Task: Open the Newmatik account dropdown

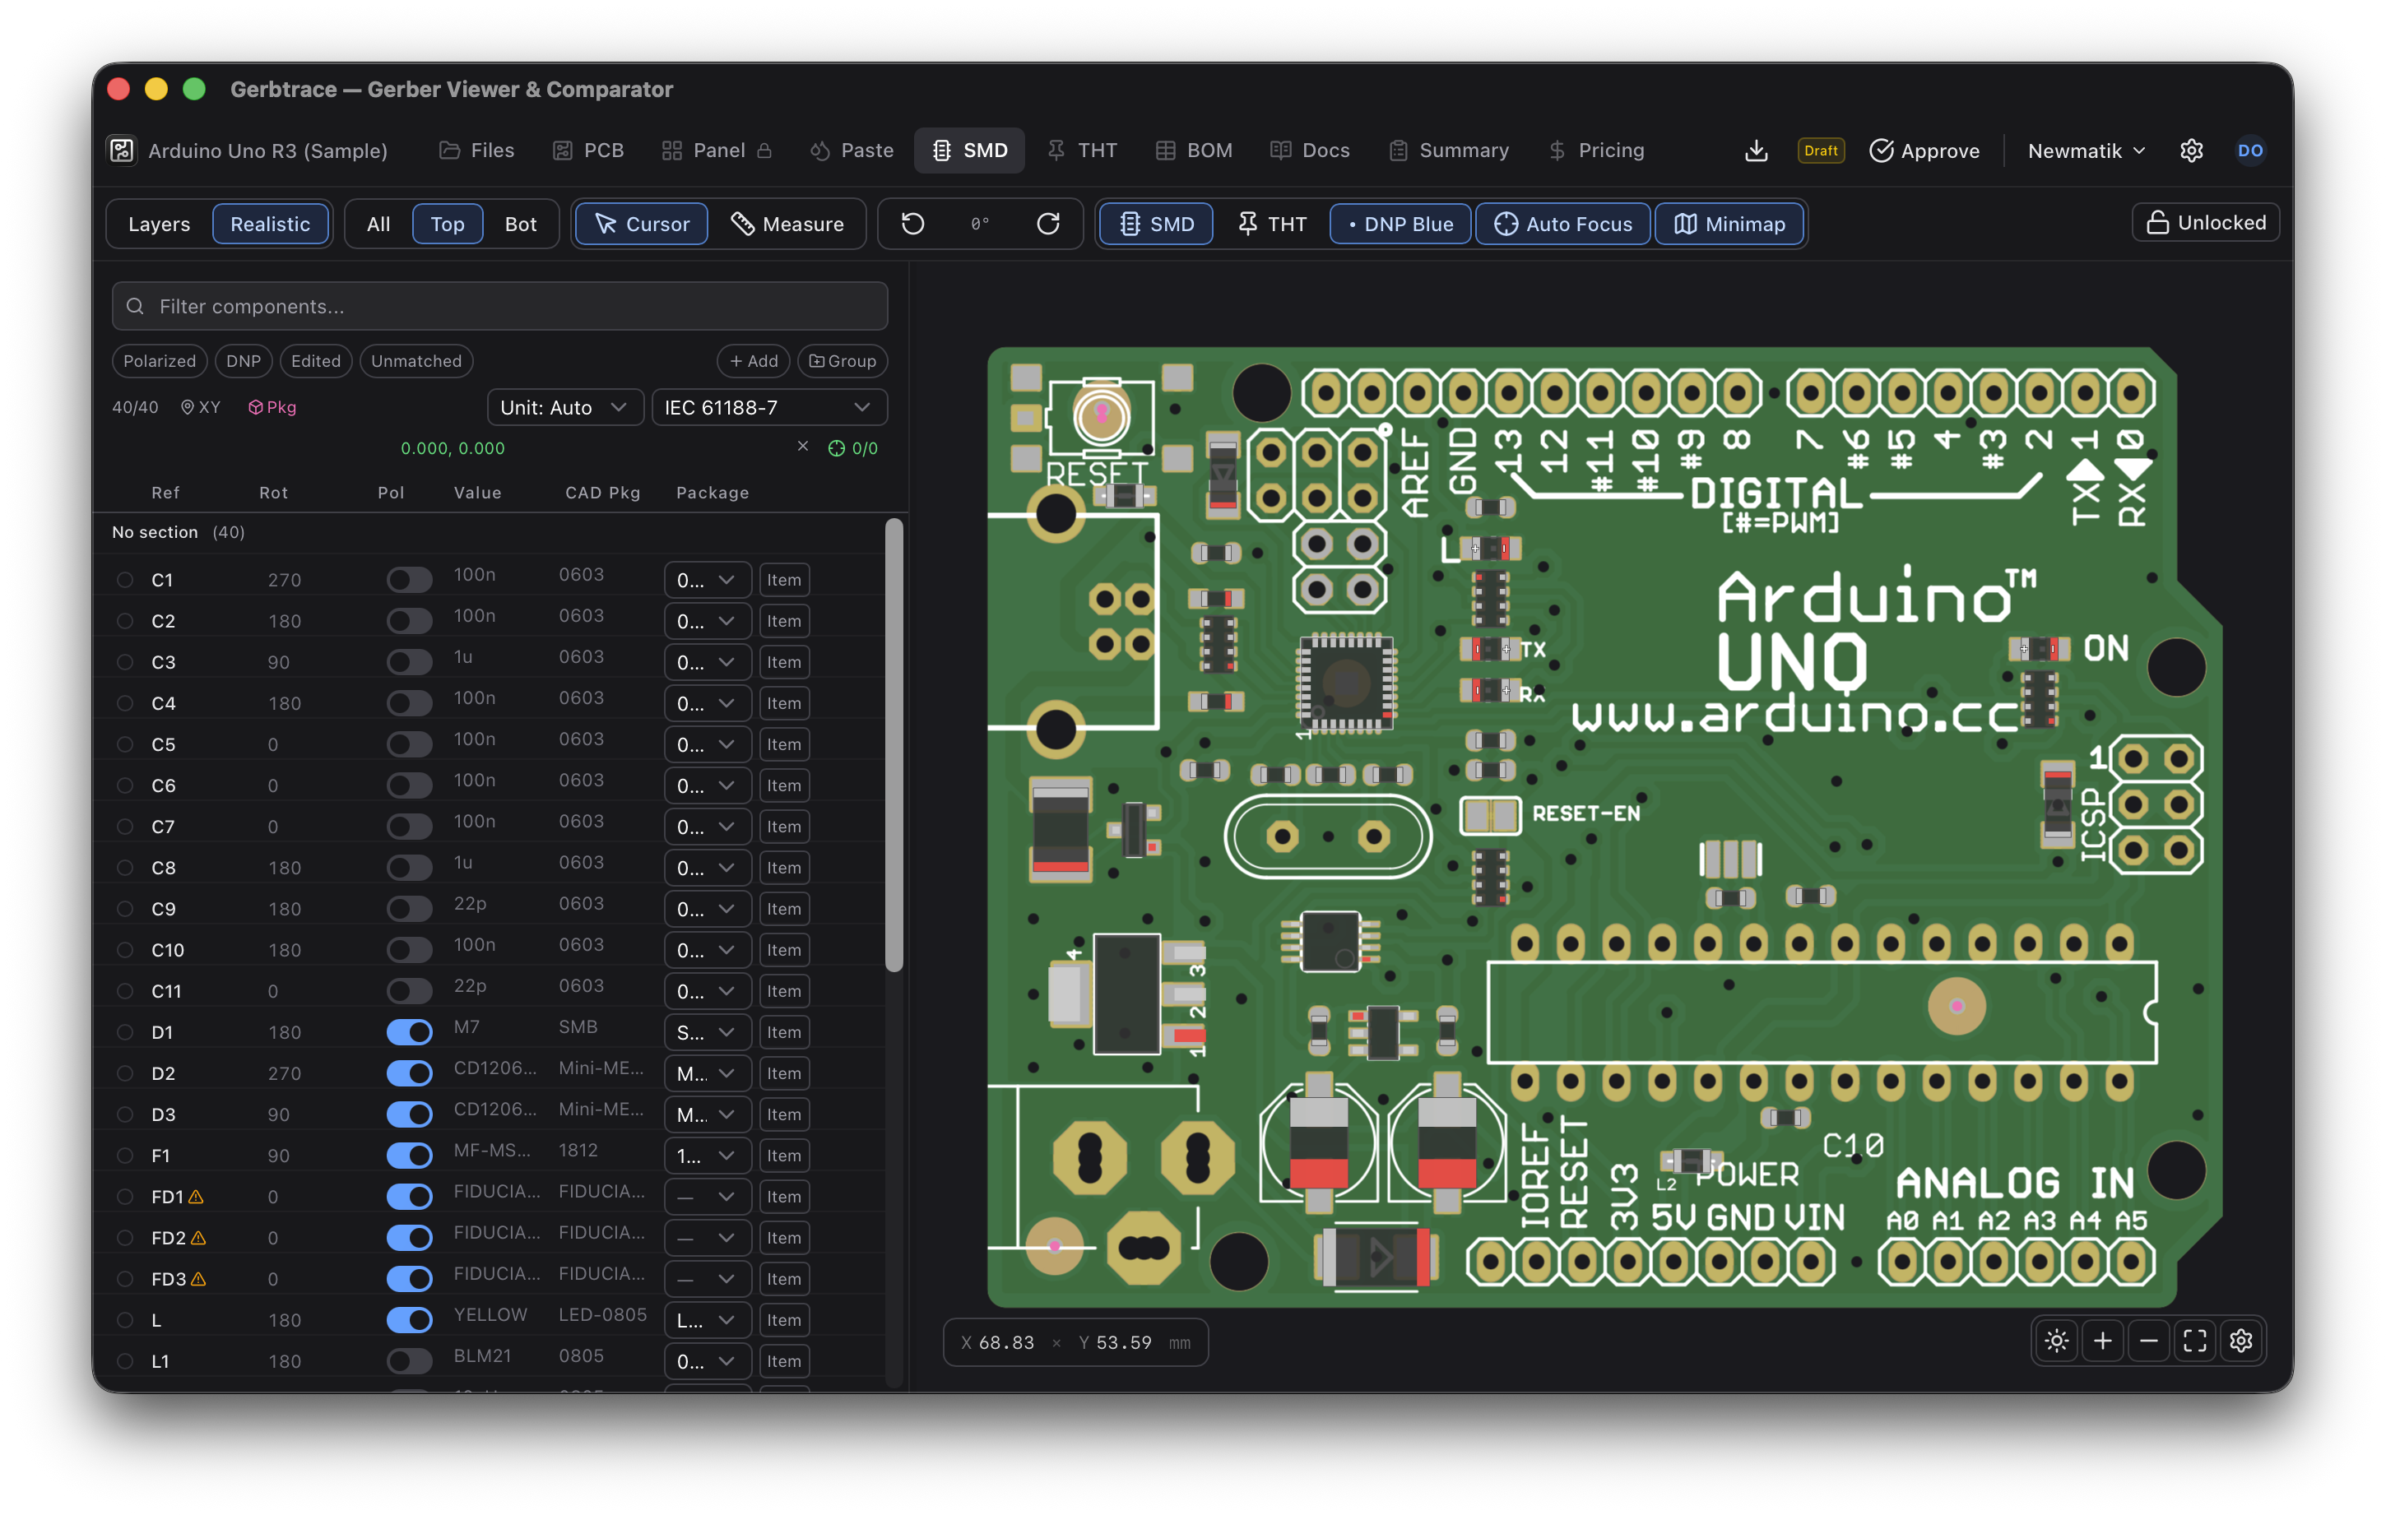Action: pos(2086,151)
